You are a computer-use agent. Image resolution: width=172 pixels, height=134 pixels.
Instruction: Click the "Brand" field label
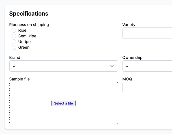coord(15,58)
